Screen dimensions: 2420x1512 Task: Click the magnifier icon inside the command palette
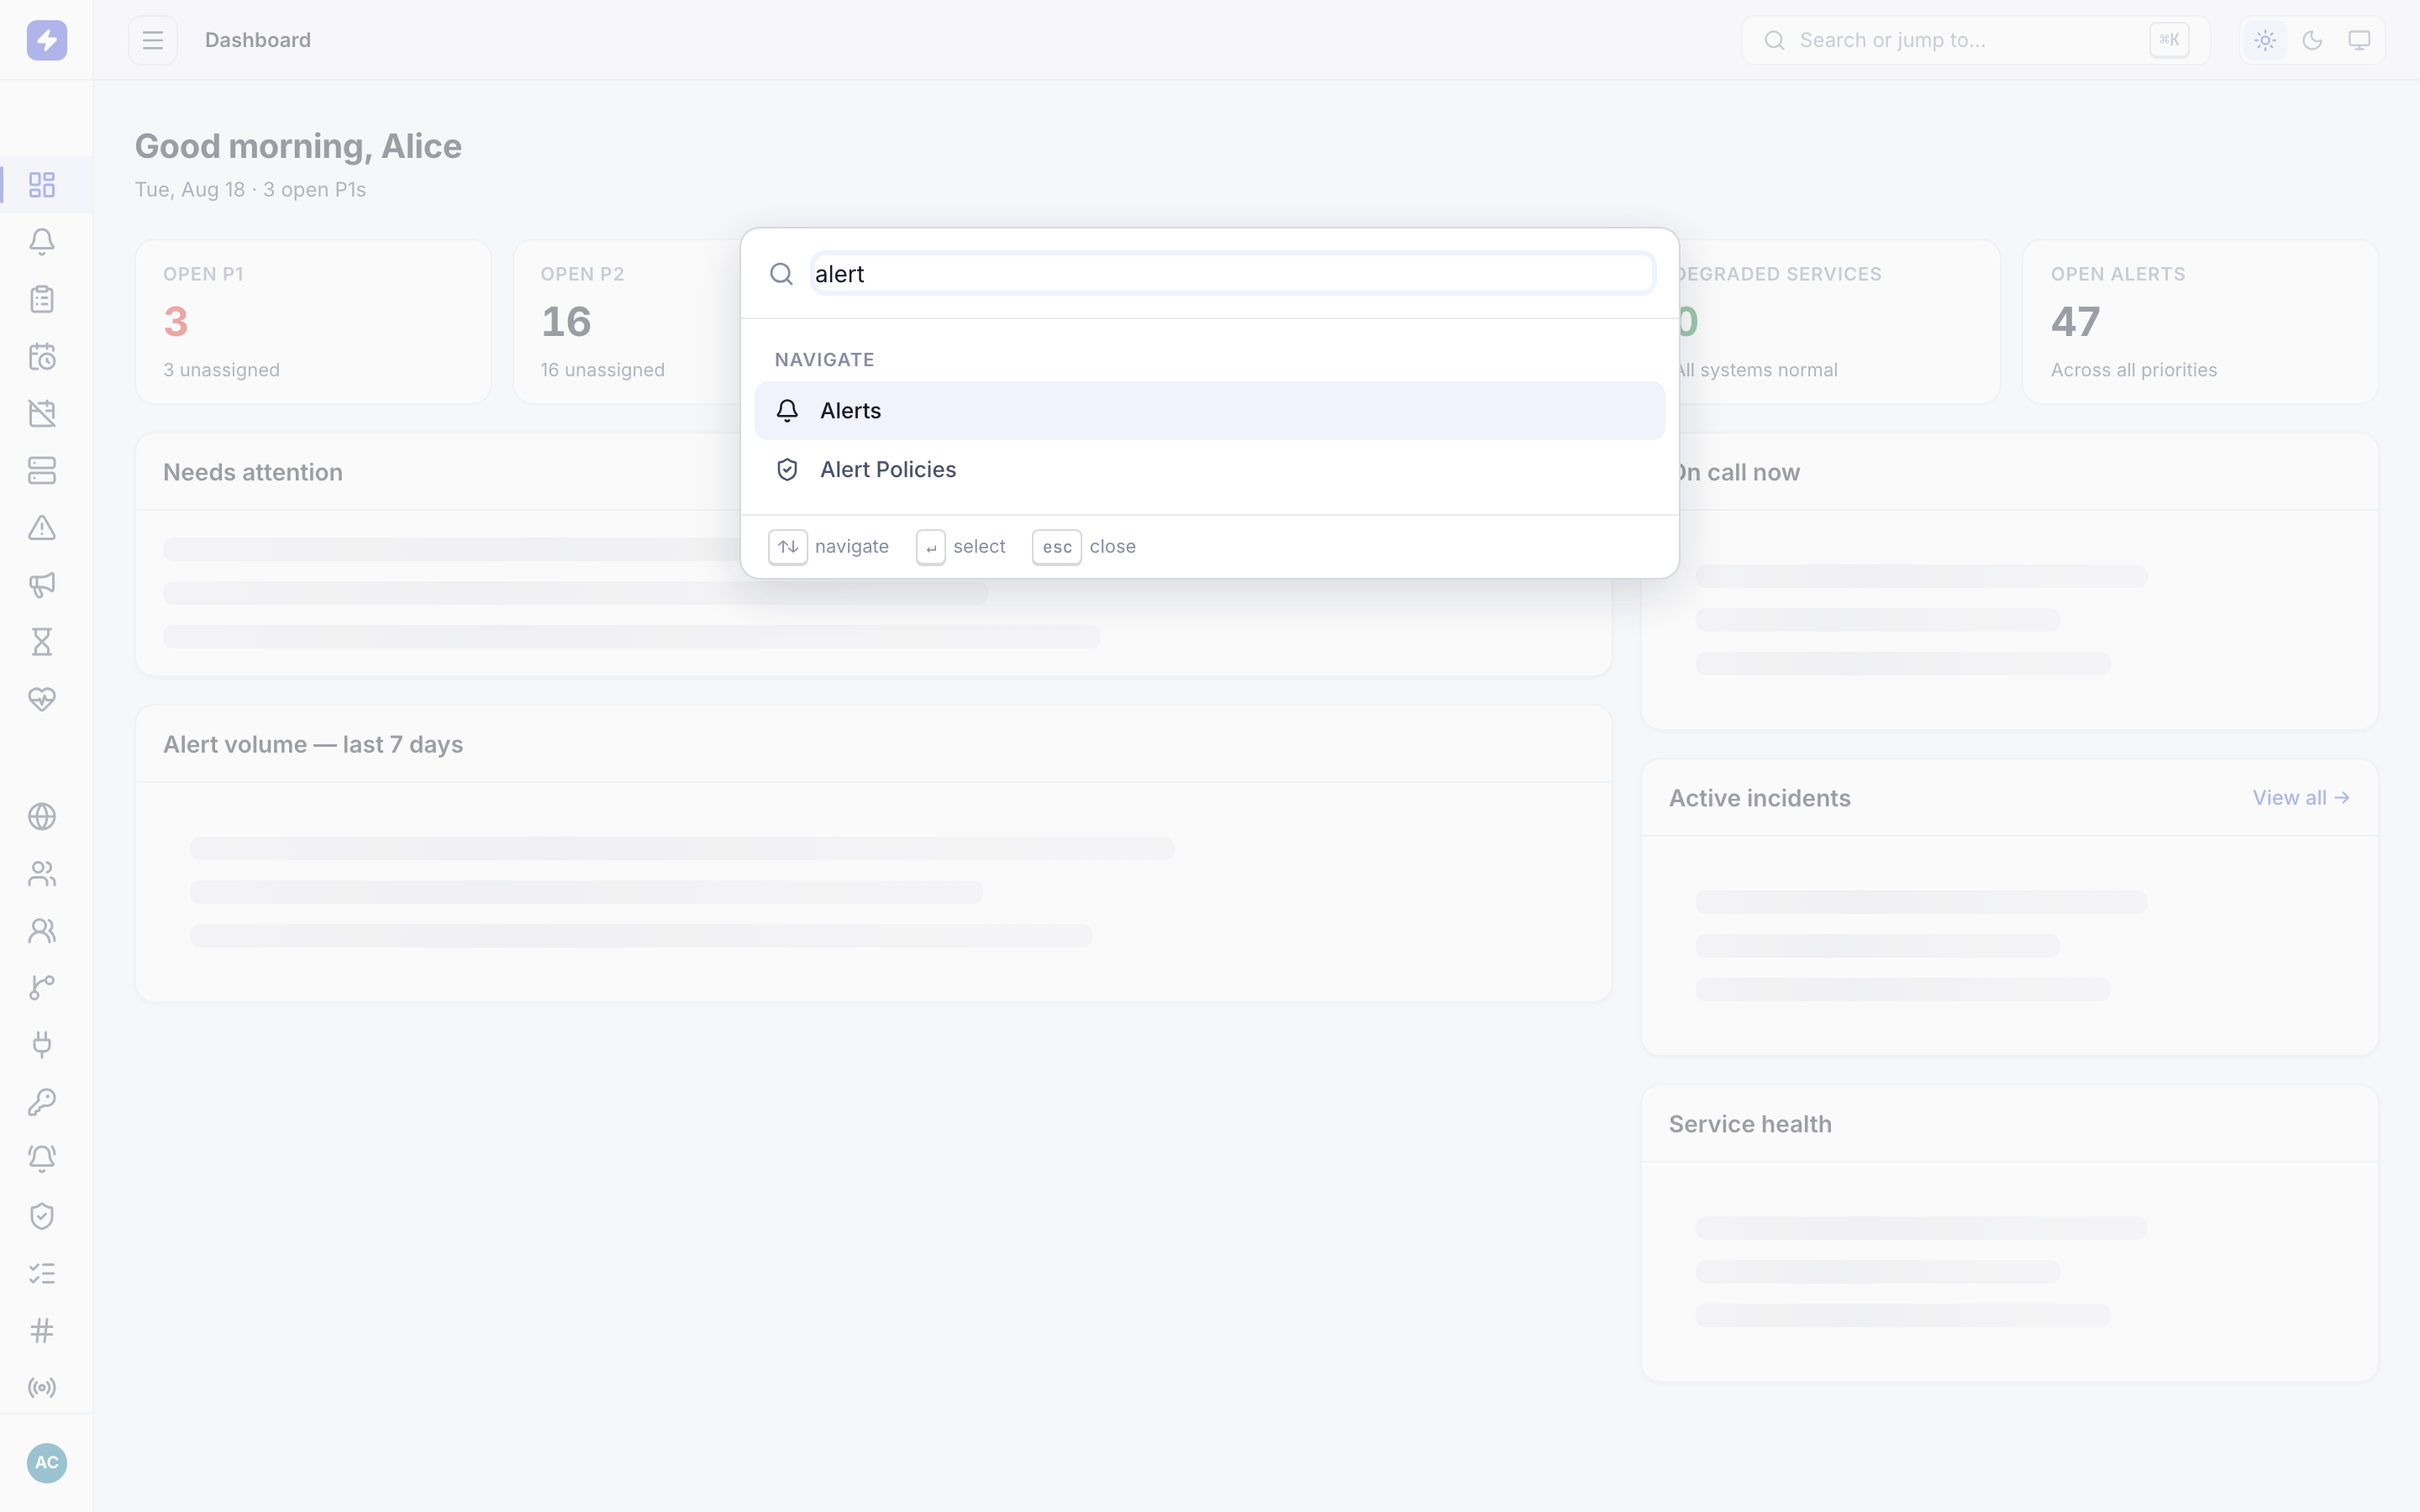(x=781, y=274)
